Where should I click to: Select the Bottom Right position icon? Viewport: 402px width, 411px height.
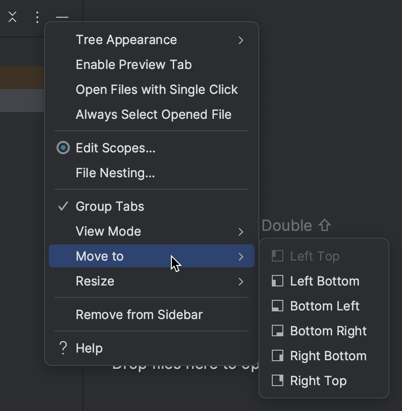coord(278,331)
